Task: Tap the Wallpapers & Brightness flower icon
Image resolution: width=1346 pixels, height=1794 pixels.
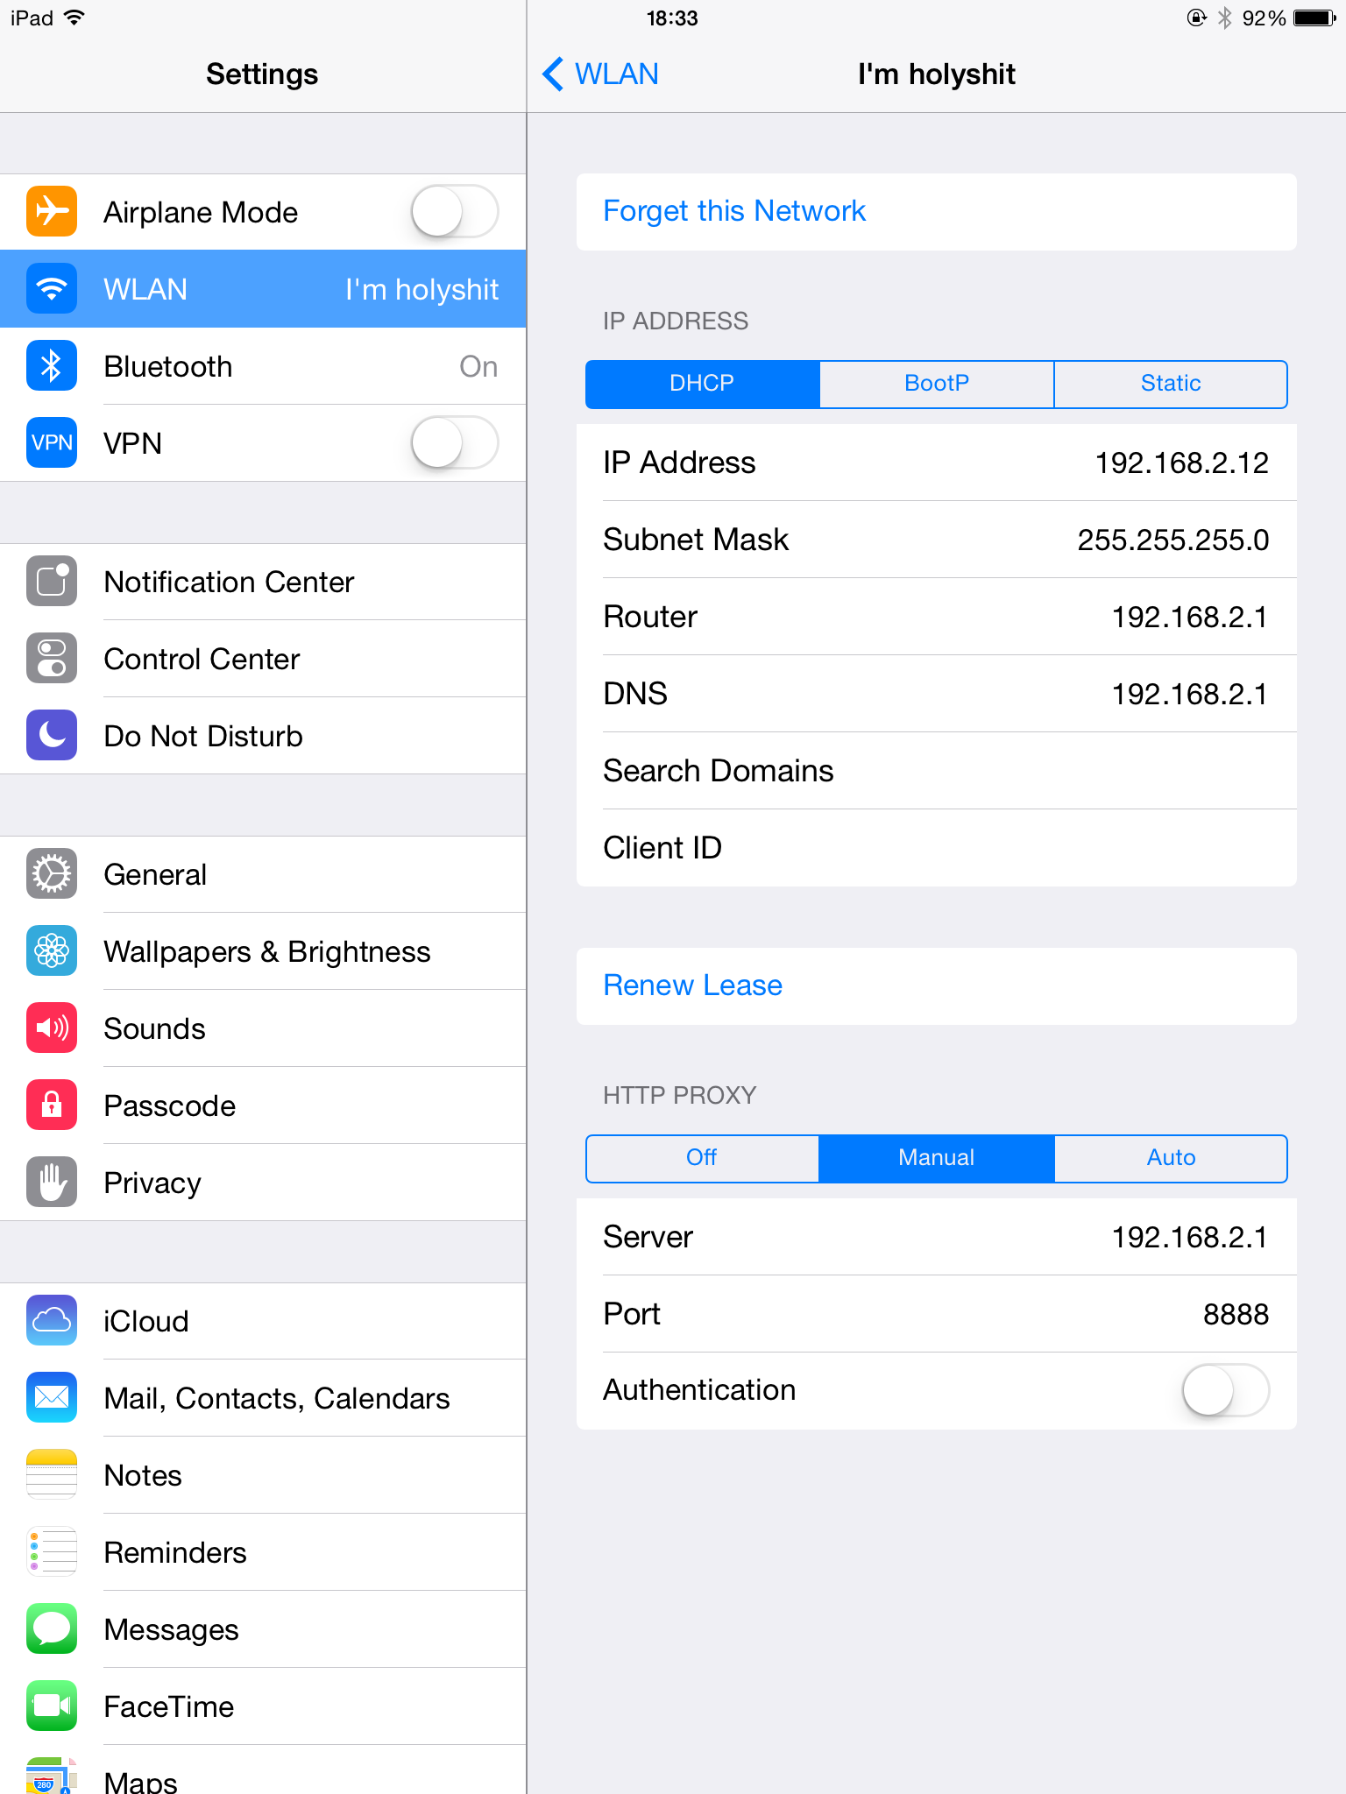Action: (x=52, y=951)
